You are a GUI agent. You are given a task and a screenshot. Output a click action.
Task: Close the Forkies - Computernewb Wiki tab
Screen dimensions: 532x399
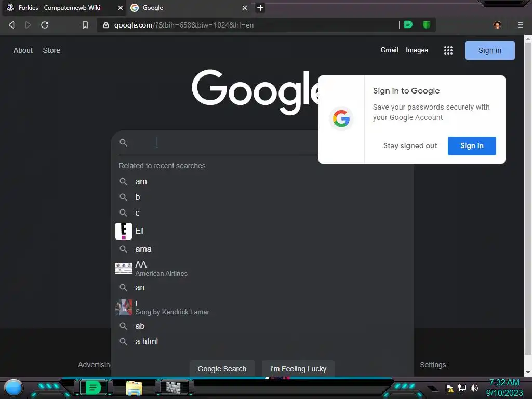tap(120, 8)
